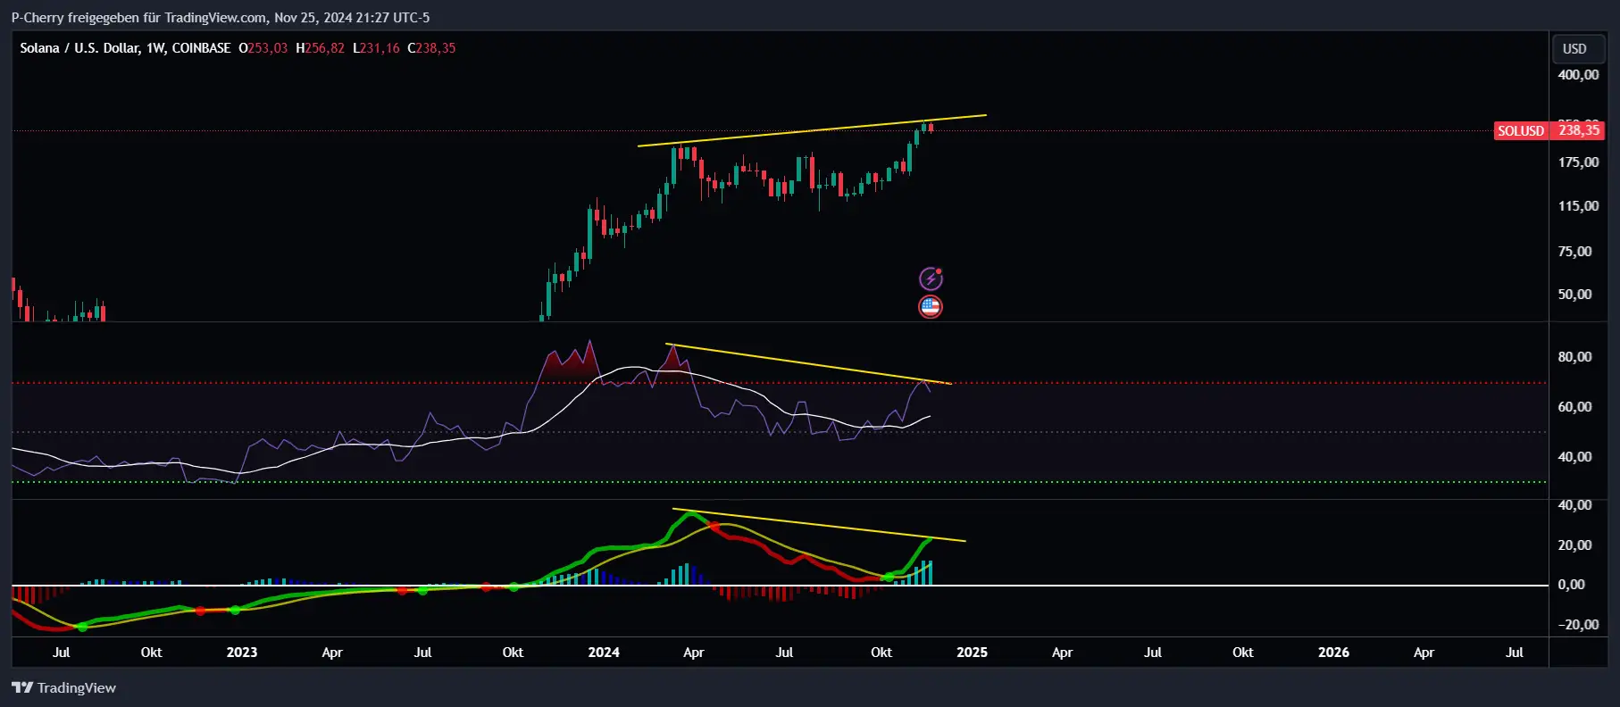Image resolution: width=1620 pixels, height=707 pixels.
Task: Click the MACD 20,00 axis label
Action: coord(1574,545)
